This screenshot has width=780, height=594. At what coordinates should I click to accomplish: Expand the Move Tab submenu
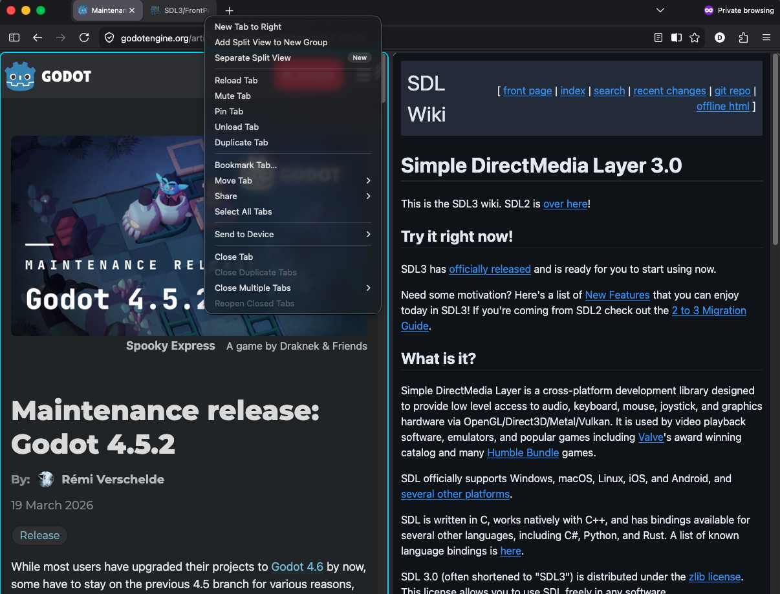293,181
